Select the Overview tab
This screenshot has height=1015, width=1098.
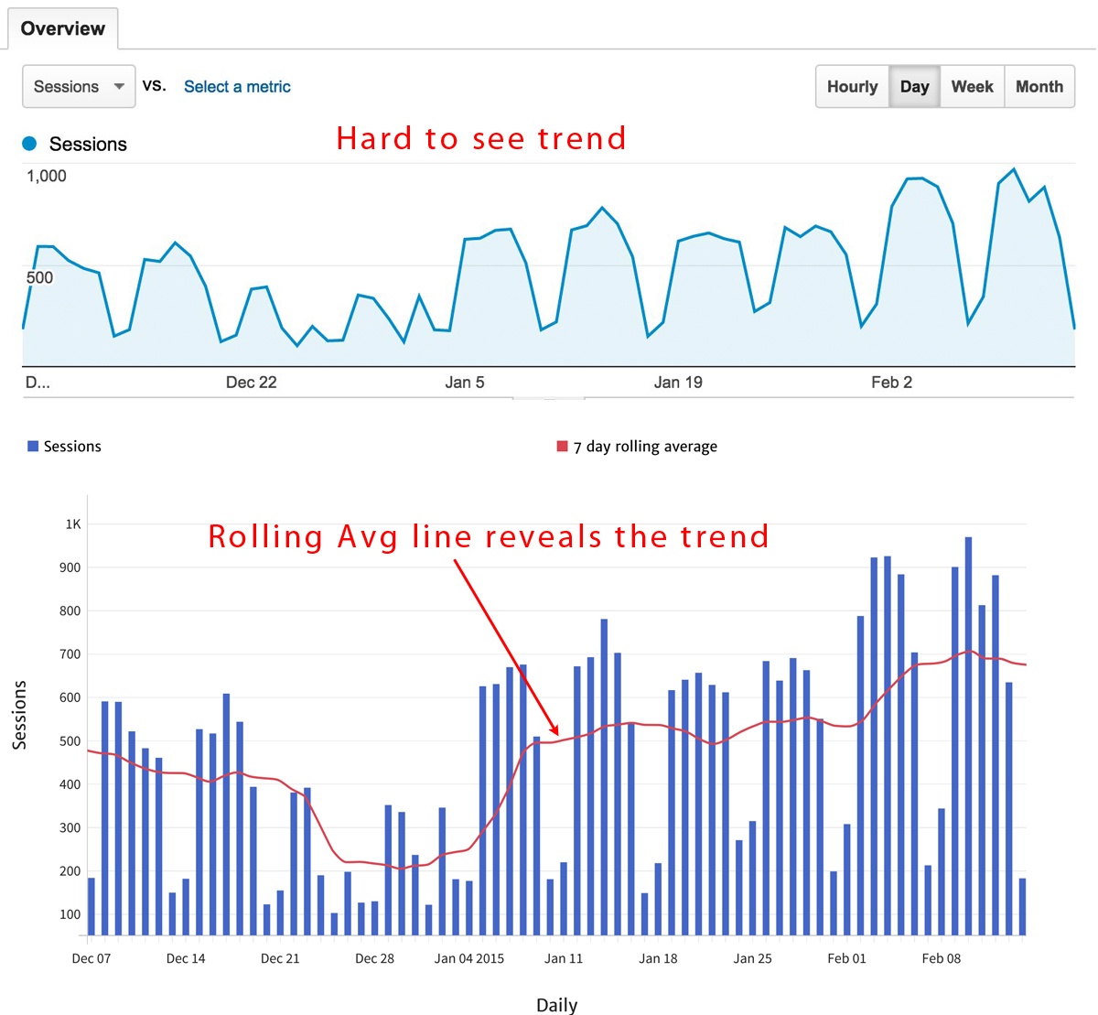tap(62, 28)
